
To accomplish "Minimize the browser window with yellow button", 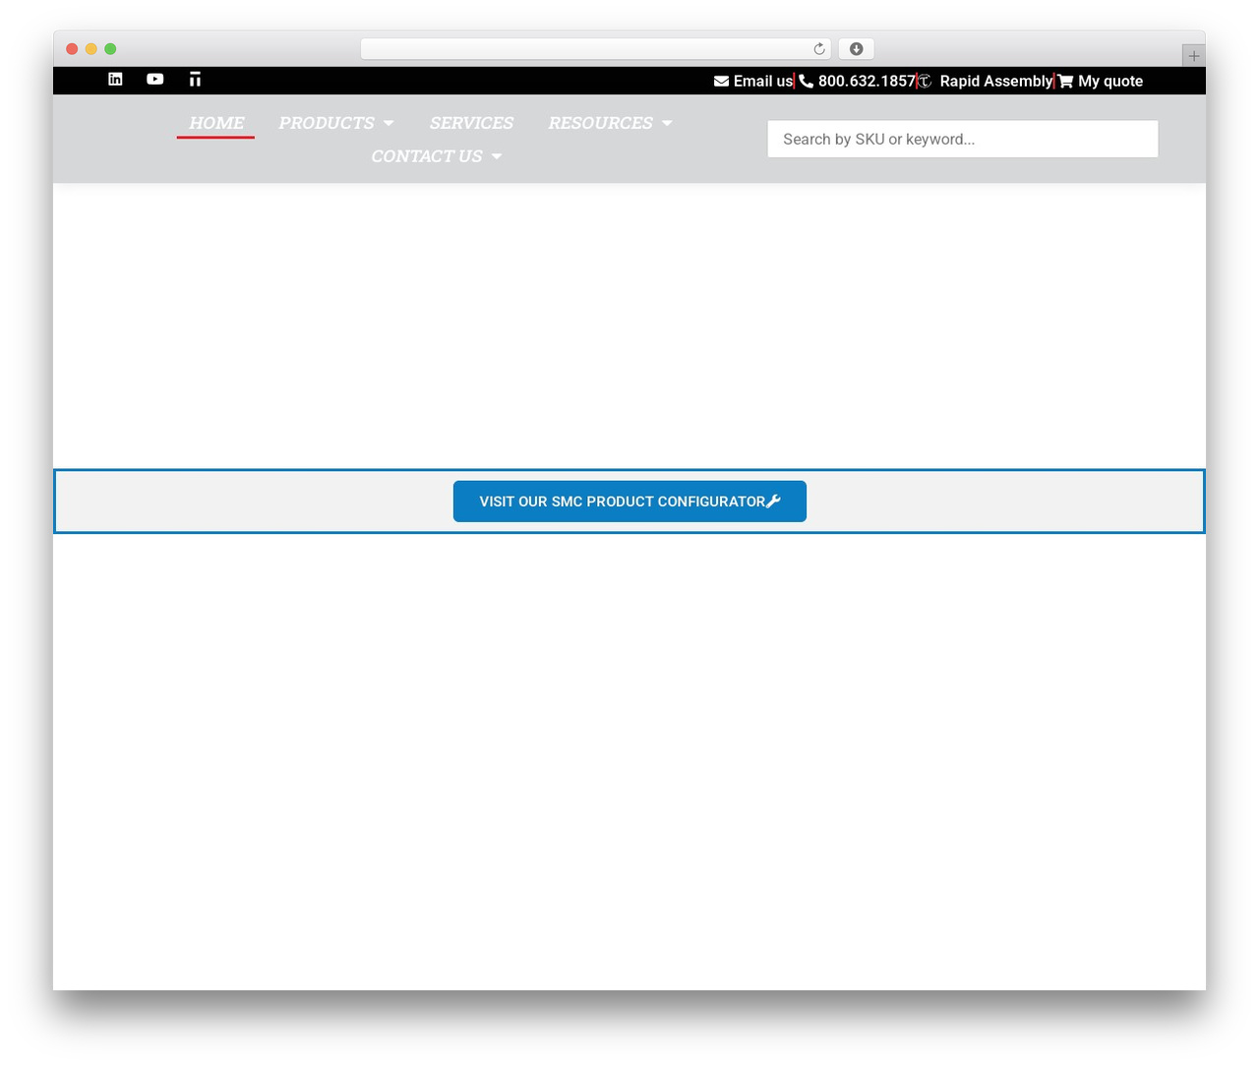I will 91,49.
